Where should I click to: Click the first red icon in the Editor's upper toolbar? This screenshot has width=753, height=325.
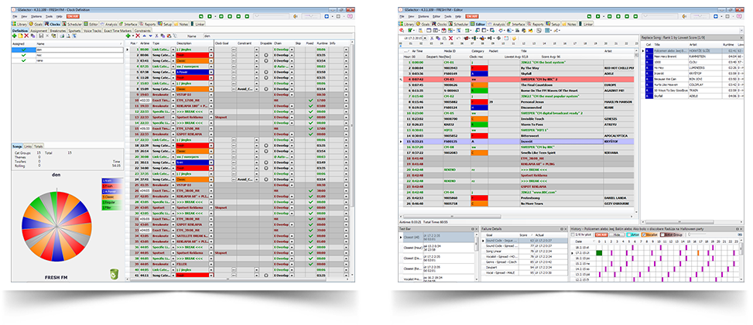point(402,30)
